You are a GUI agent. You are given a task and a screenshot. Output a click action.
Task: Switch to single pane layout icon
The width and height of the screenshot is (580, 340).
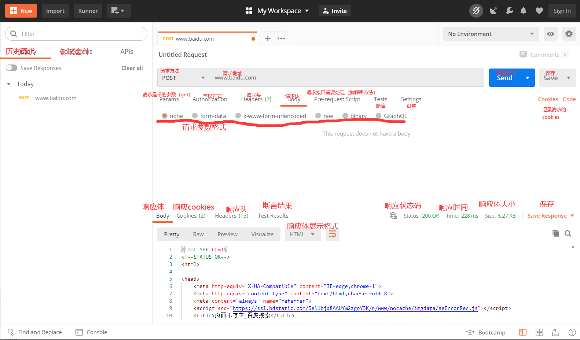[x=523, y=332]
